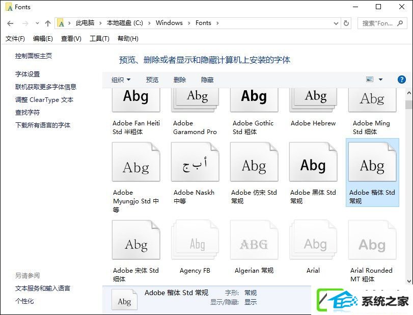Open 字体设置 link
The image size is (413, 315).
(x=27, y=74)
